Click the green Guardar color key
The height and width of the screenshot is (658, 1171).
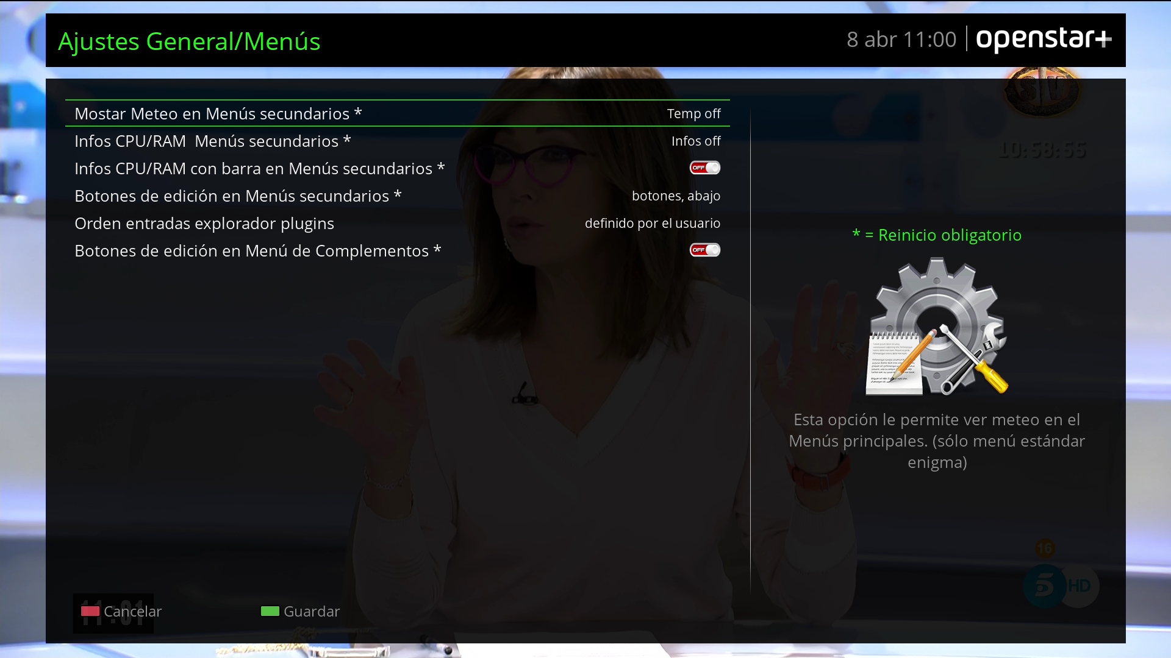(x=270, y=611)
